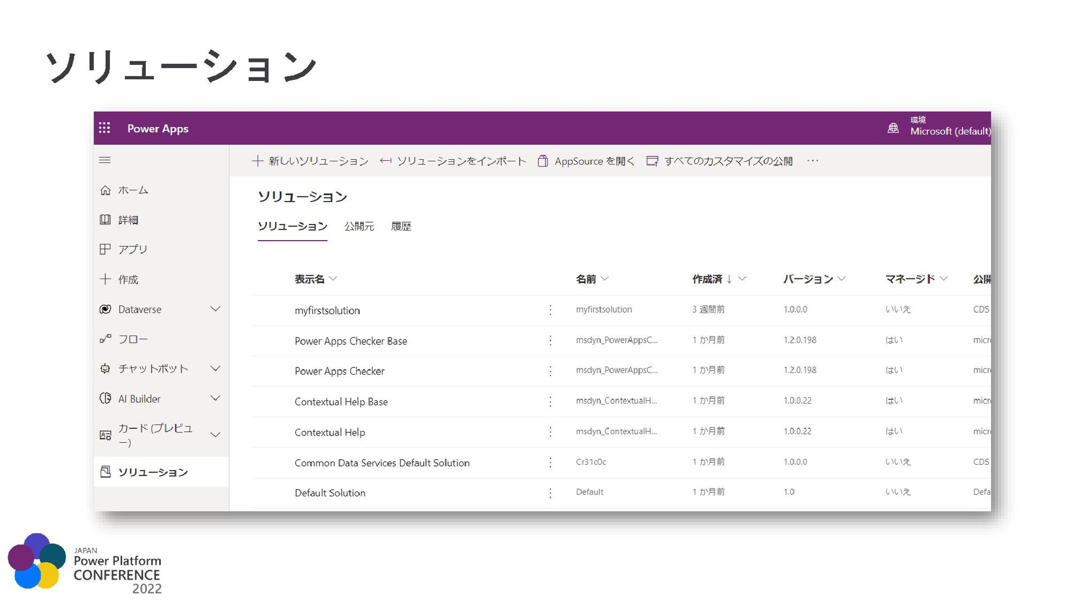Open アプリ in the sidebar
Screen dimensions: 1072x603
pyautogui.click(x=161, y=249)
